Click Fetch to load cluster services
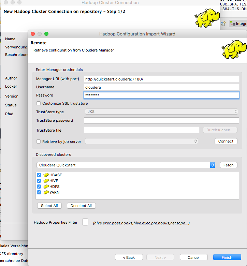247x266 pixels. pos(228,165)
